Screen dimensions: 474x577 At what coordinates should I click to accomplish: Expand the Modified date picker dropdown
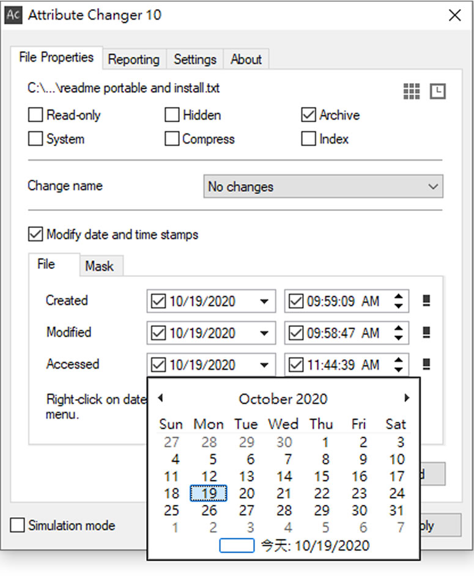point(264,333)
